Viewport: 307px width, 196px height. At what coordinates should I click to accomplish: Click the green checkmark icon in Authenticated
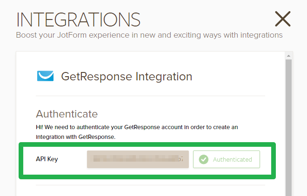click(x=203, y=159)
